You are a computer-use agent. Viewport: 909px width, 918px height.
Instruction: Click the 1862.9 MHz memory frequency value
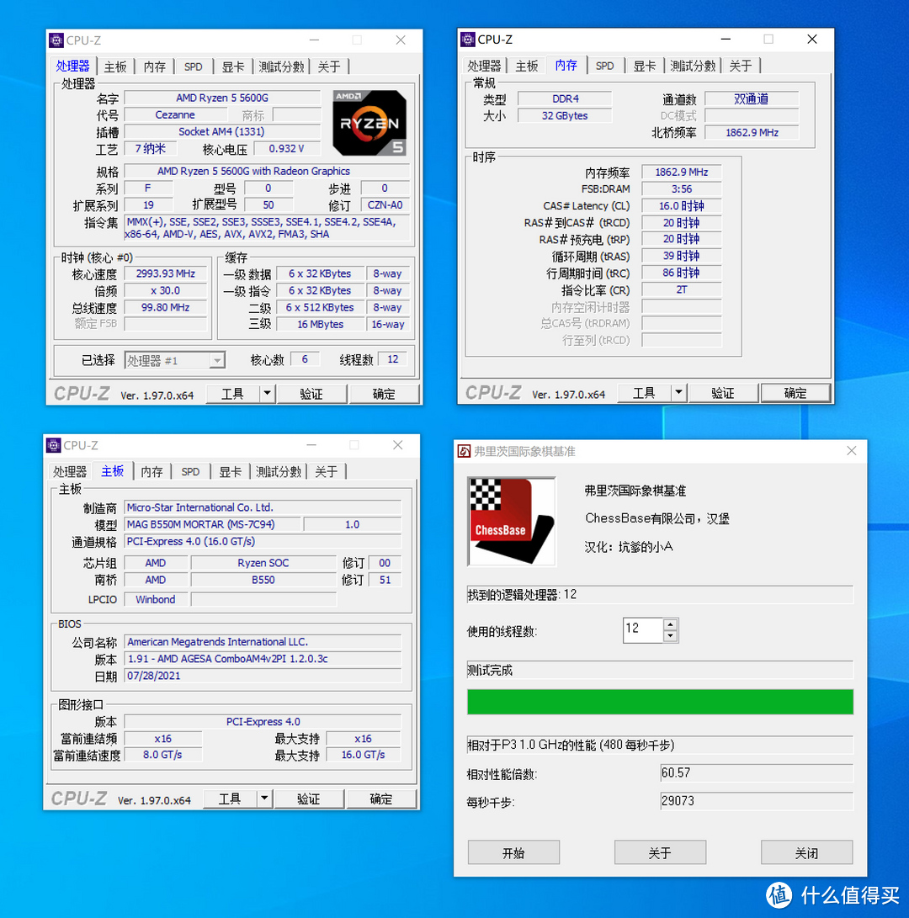pyautogui.click(x=682, y=172)
